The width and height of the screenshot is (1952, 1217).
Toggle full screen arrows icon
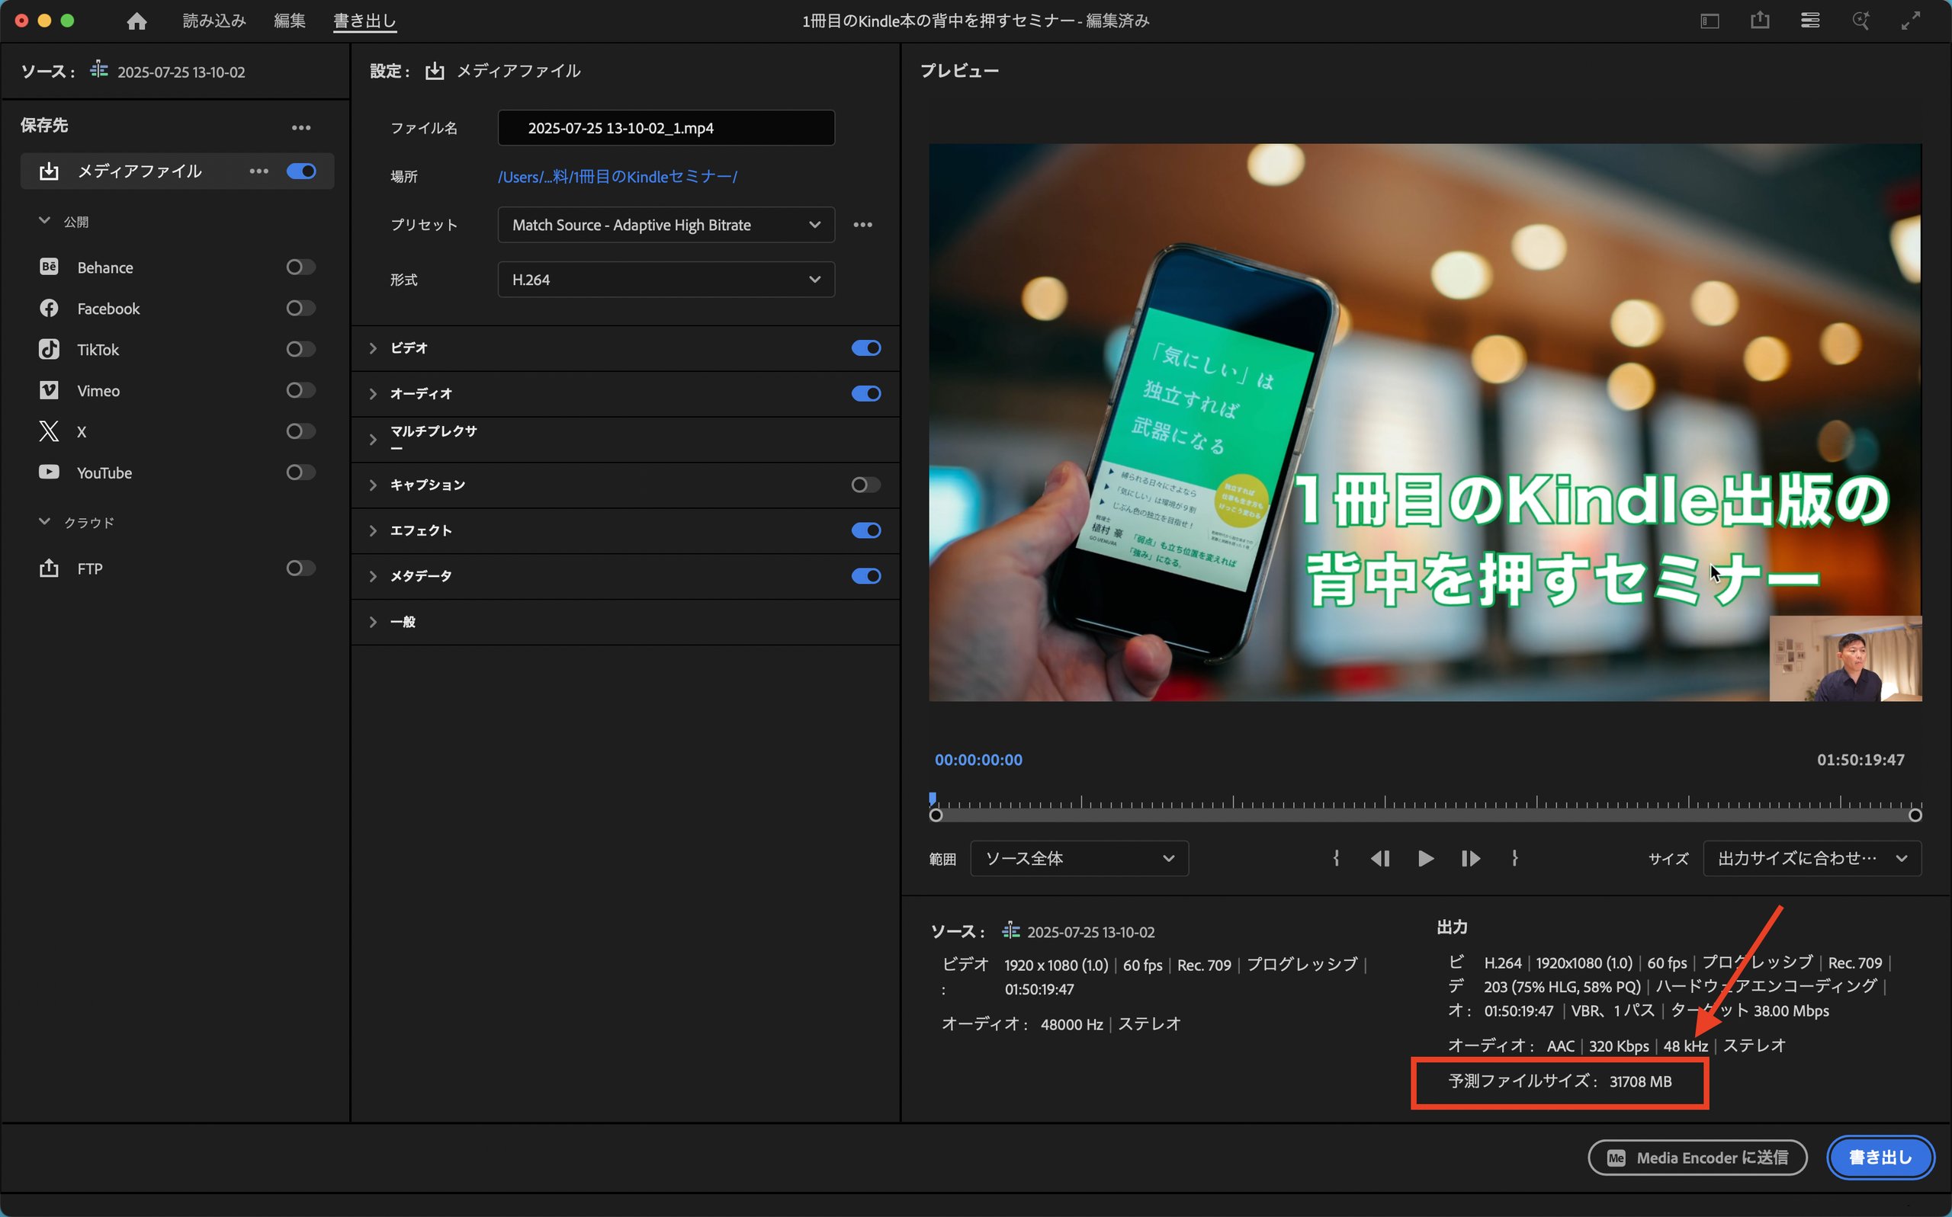click(x=1911, y=21)
